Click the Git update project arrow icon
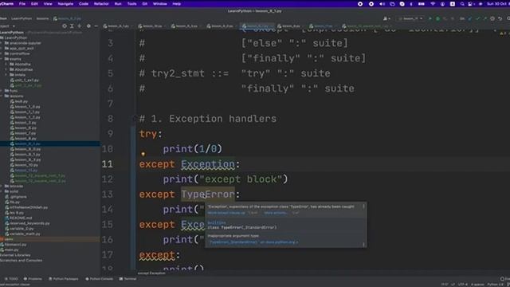Viewport: 510px width, 287px height. click(469, 19)
